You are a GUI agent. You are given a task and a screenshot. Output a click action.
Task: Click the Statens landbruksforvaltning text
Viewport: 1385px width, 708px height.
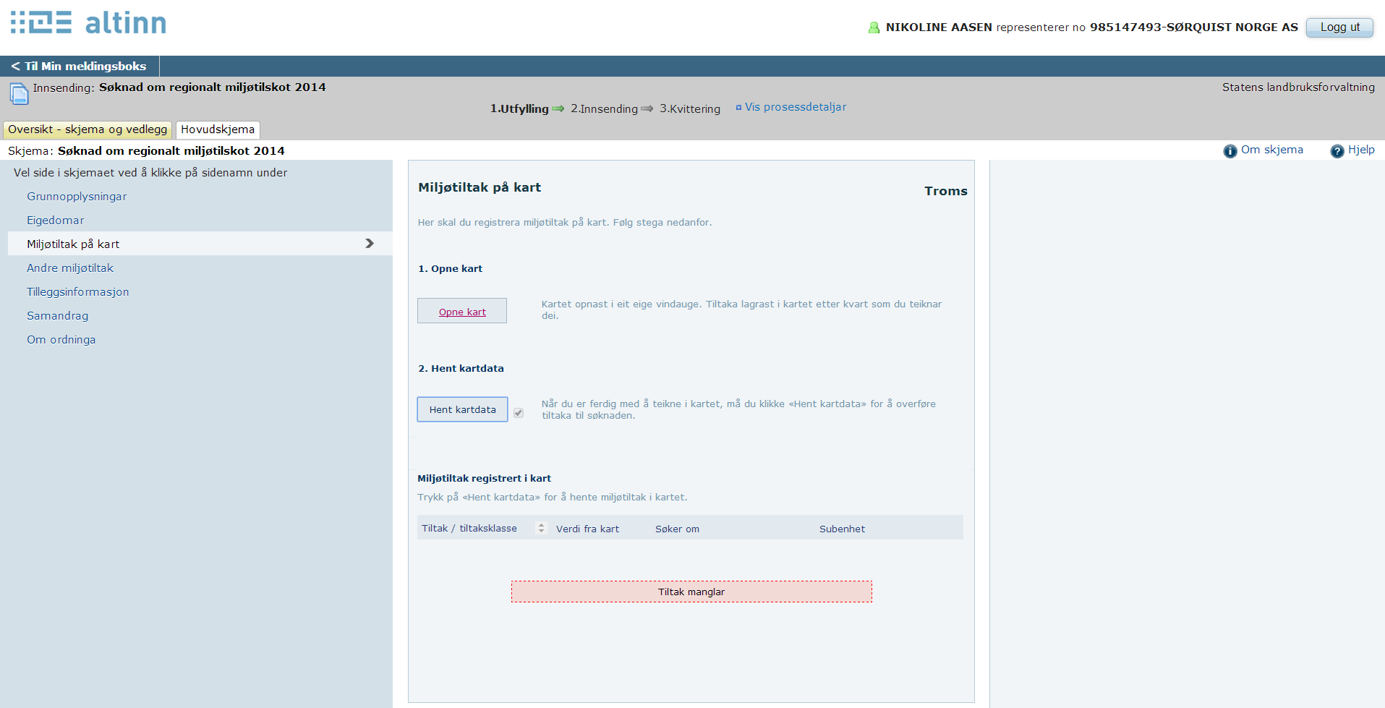(x=1298, y=88)
